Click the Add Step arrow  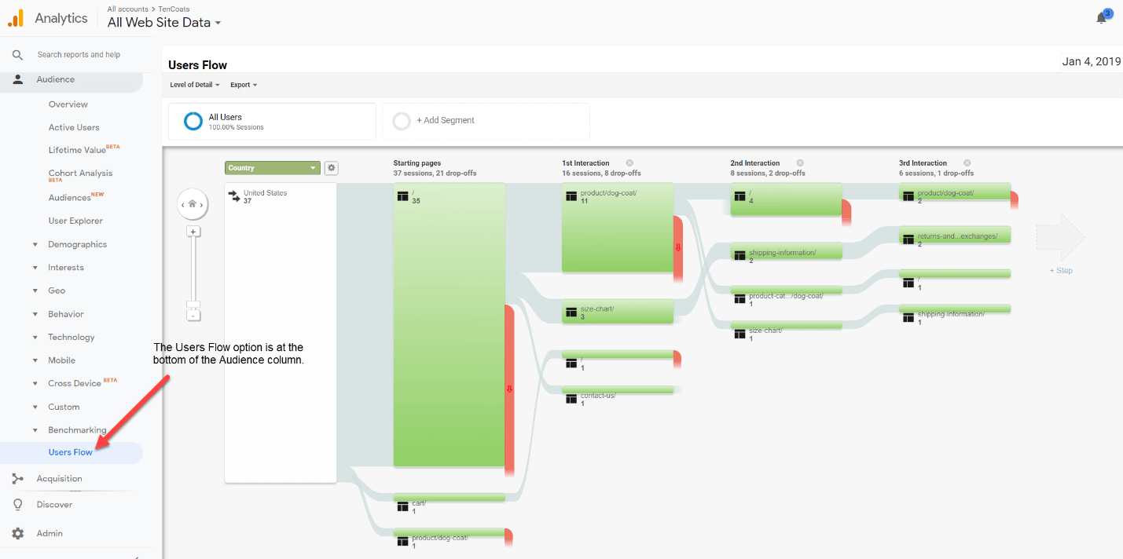click(1060, 237)
